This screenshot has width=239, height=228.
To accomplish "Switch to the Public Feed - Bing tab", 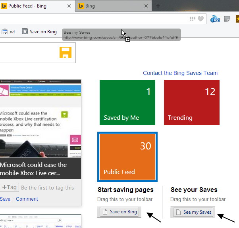I will (37, 6).
